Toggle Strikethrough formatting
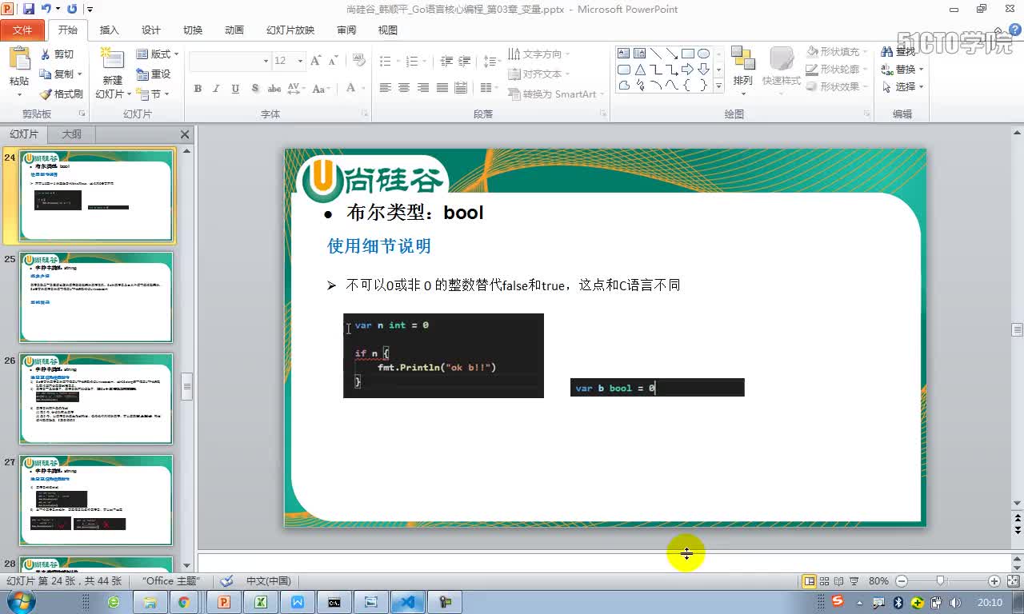 274,89
